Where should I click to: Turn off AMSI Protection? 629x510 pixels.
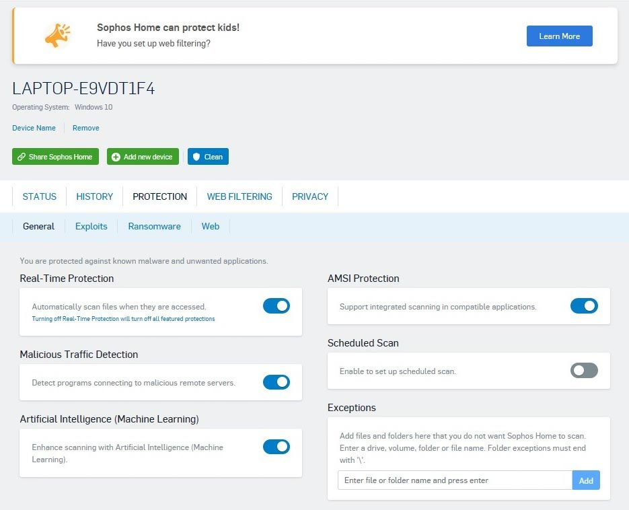tap(584, 305)
